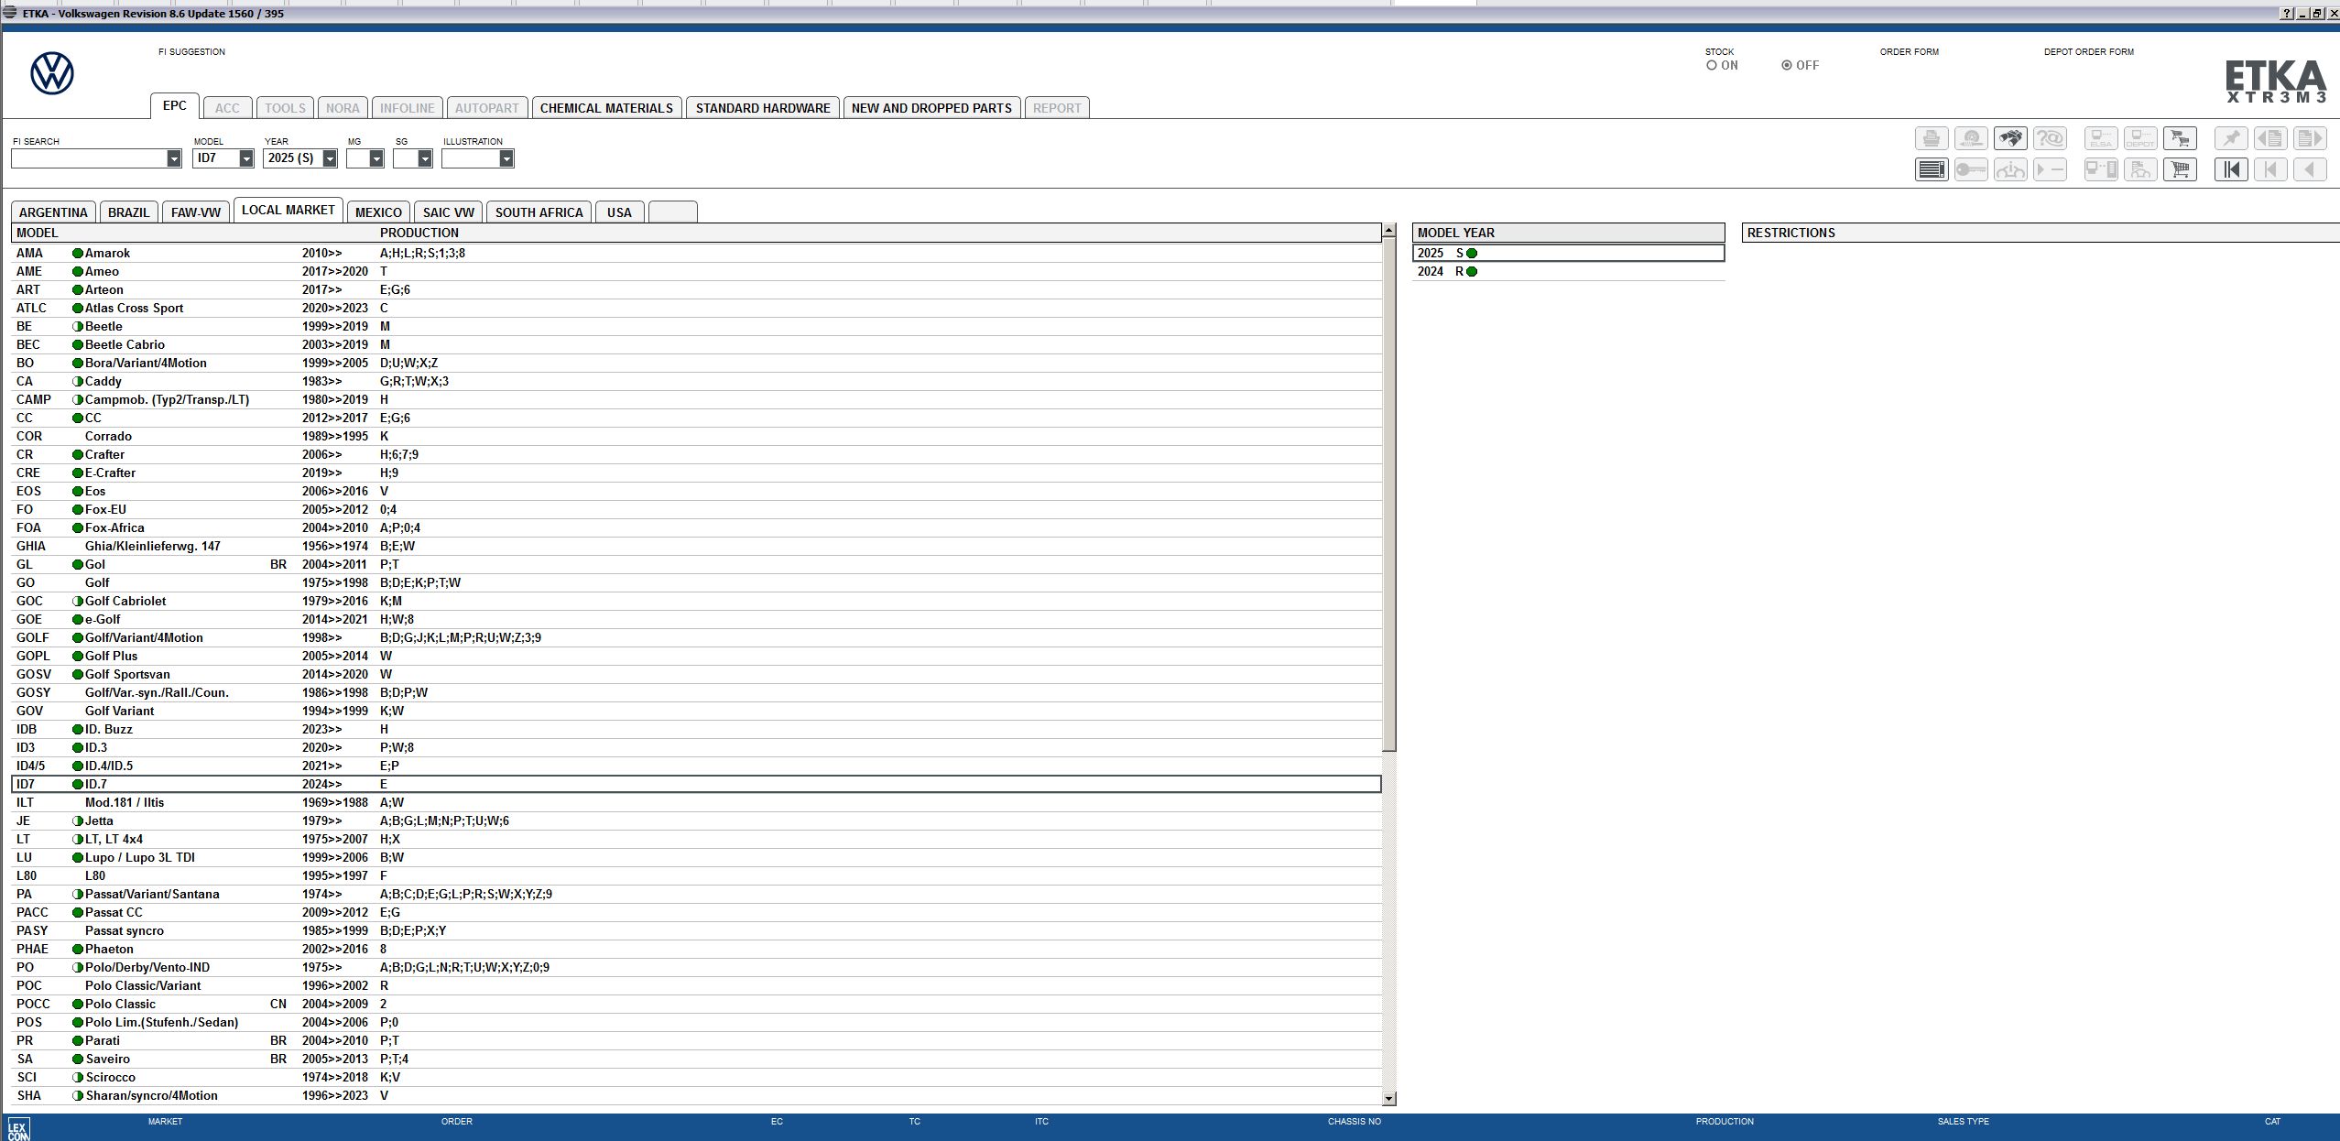The height and width of the screenshot is (1141, 2340).
Task: Click the FI SUGGESTION button
Action: coord(193,51)
